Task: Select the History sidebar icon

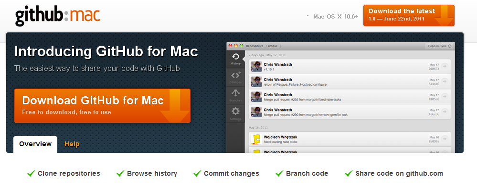Action: coord(235,59)
